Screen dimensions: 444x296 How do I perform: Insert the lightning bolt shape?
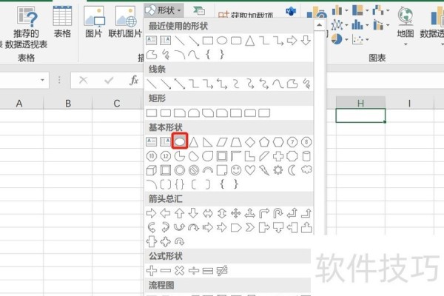(264, 170)
